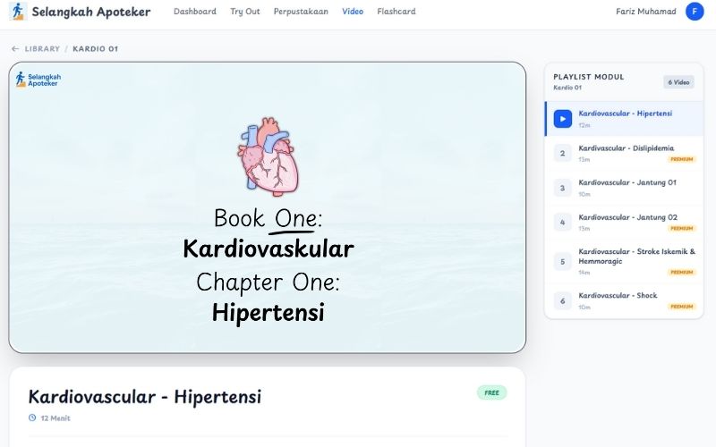Screen dimensions: 716x447
Task: Click the LIBRARY breadcrumb link
Action: pyautogui.click(x=42, y=48)
